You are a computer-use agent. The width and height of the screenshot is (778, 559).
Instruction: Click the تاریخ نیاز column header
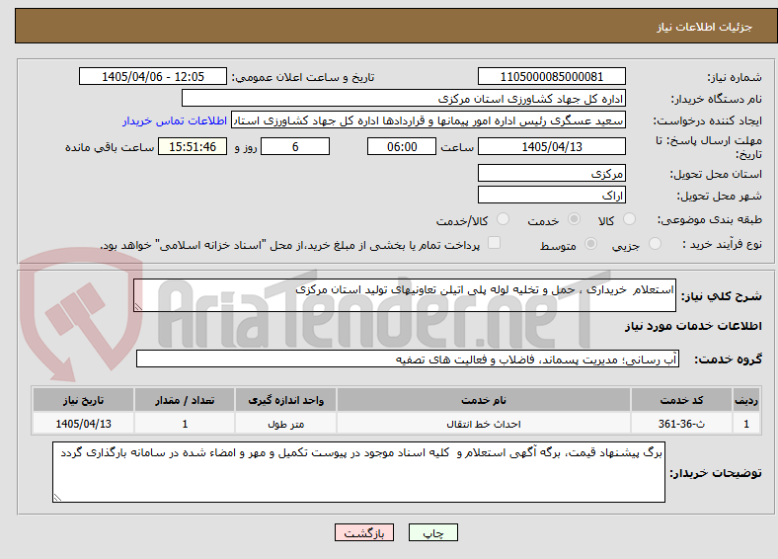[83, 400]
